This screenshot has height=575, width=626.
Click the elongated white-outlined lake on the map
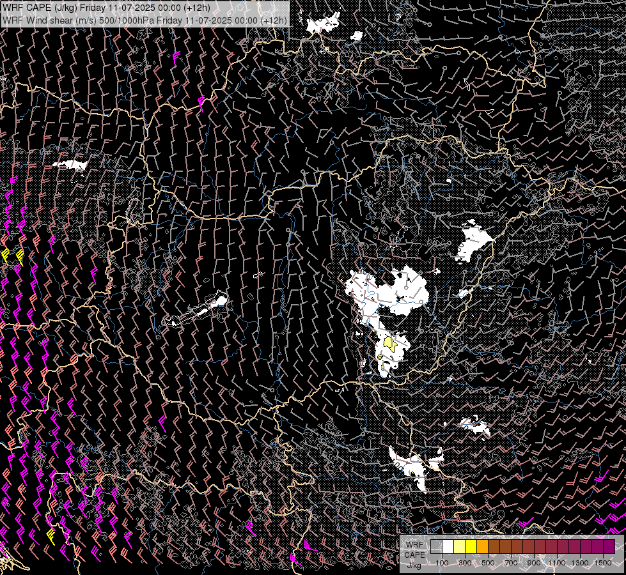coord(196,309)
